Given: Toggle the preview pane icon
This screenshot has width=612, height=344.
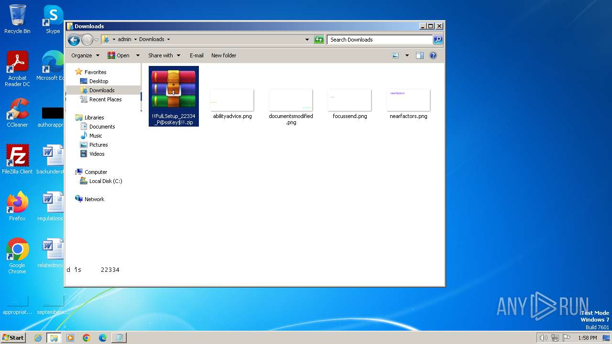Looking at the screenshot, I should tap(420, 55).
